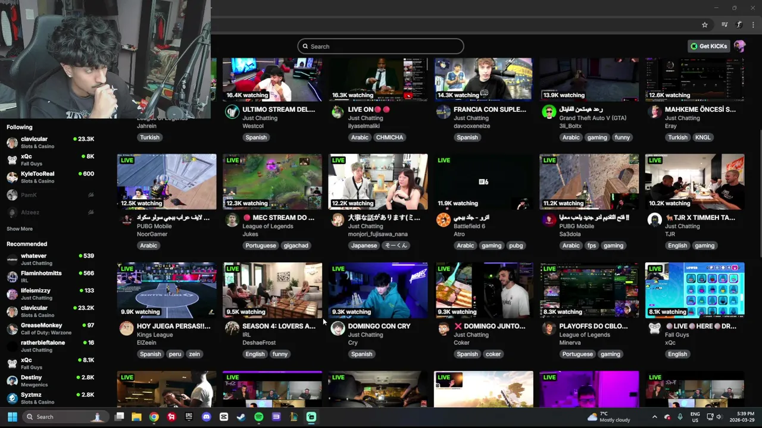
Task: Open the weather widget showing 7°C
Action: tap(608, 417)
